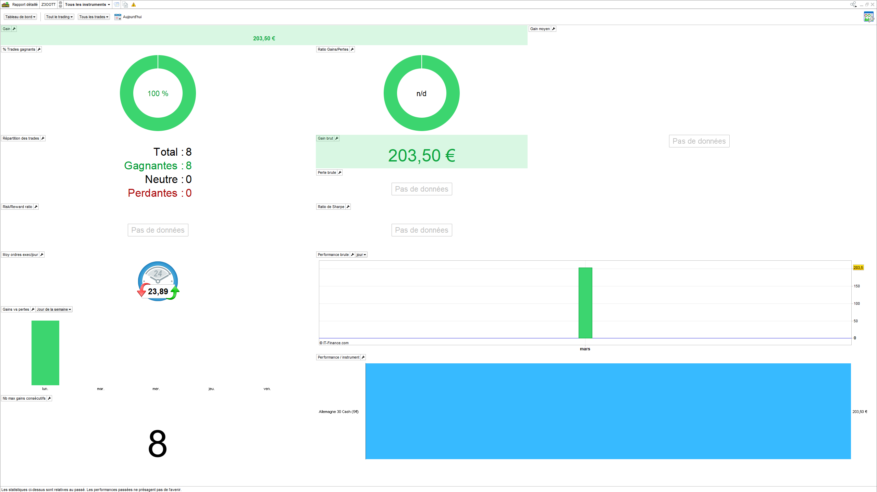Click the Aujourd'hui date label
The width and height of the screenshot is (877, 492).
(x=132, y=17)
